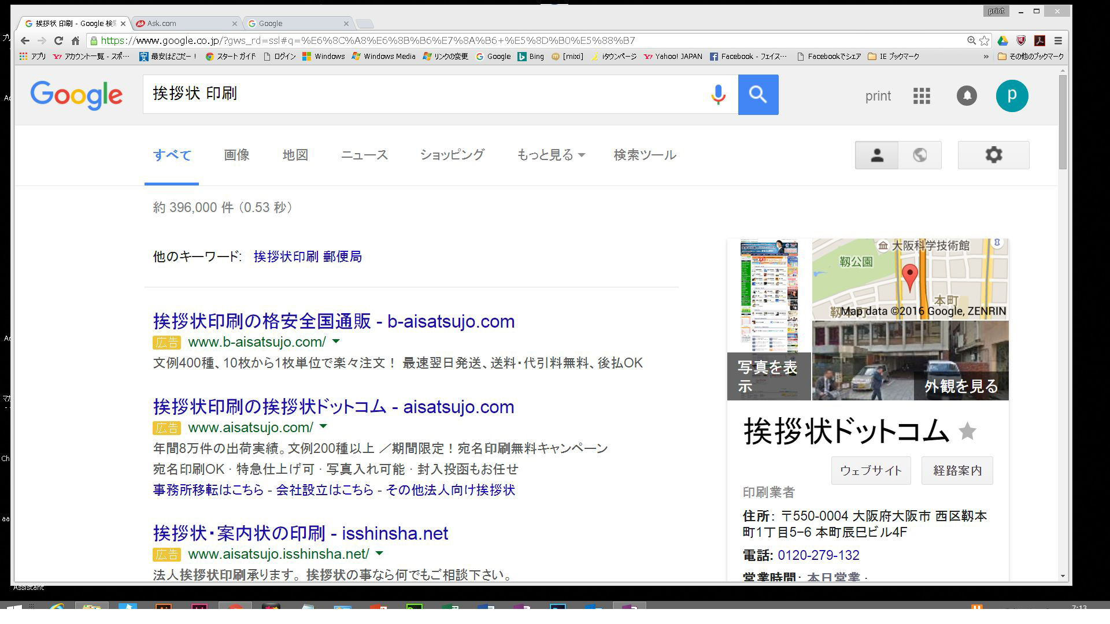The height and width of the screenshot is (624, 1110).
Task: Open 検索ツール search tools
Action: coord(645,155)
